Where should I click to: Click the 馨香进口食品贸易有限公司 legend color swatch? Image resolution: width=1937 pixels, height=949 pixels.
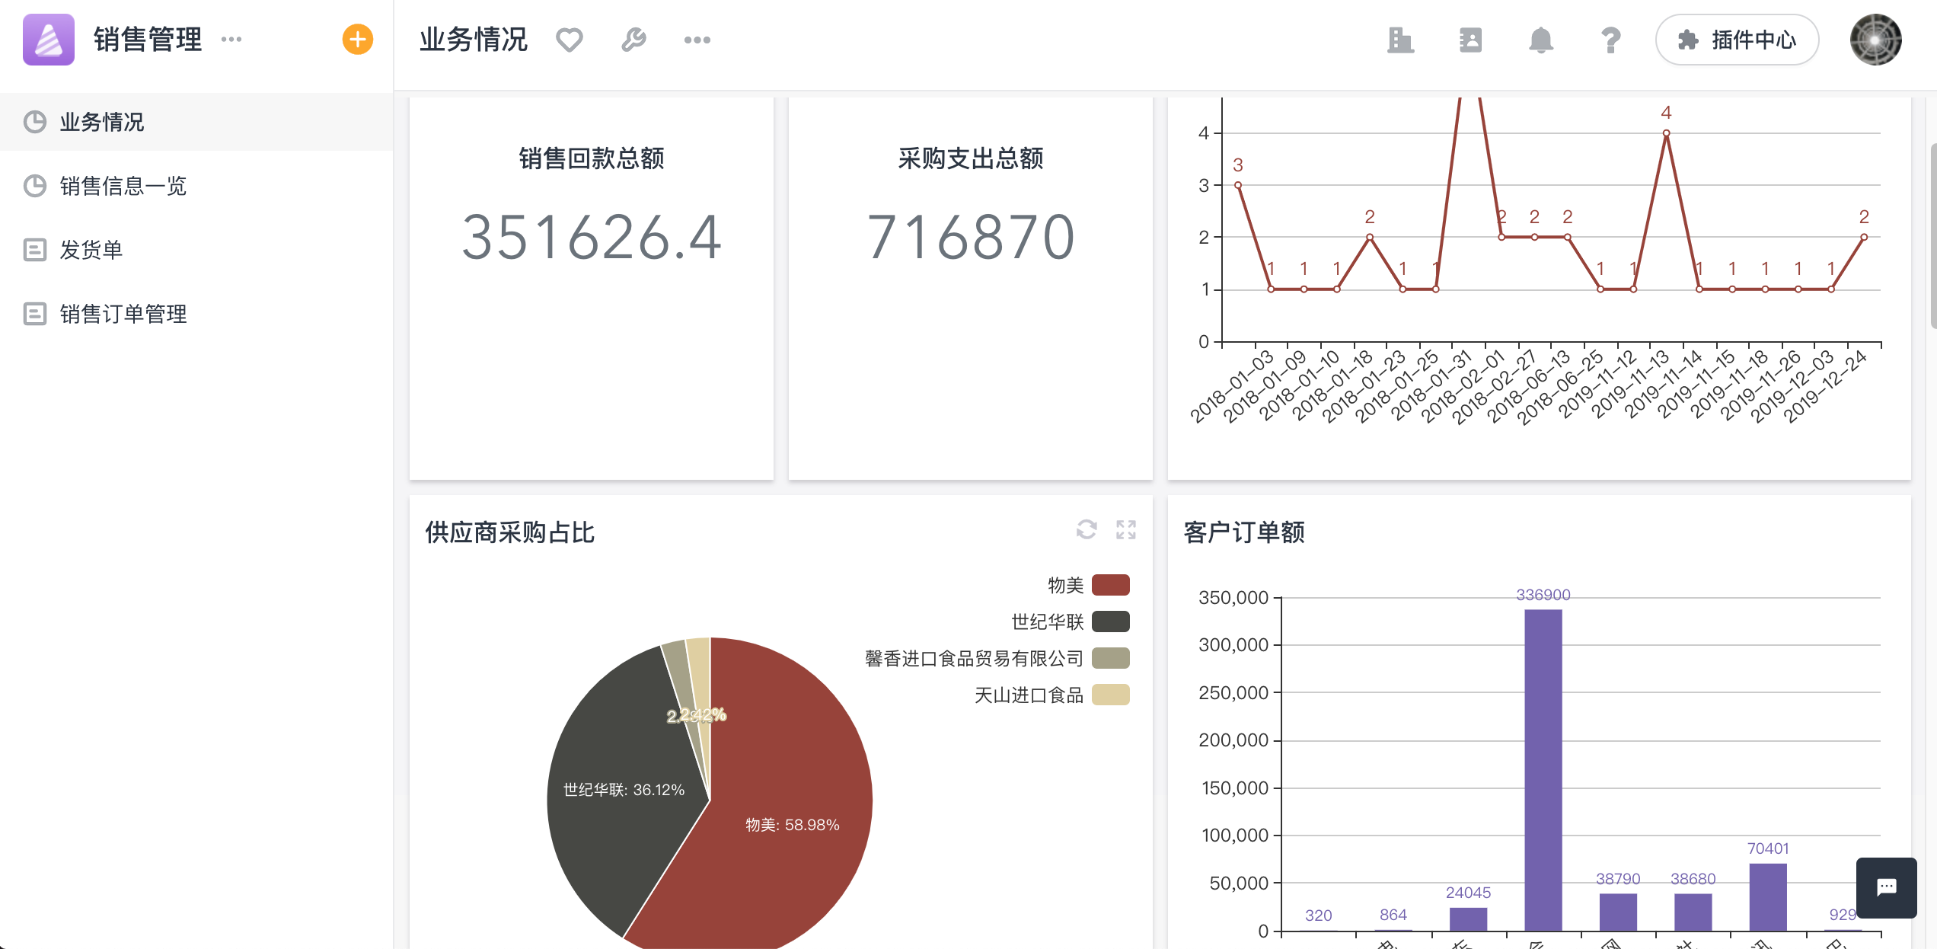[x=1110, y=658]
